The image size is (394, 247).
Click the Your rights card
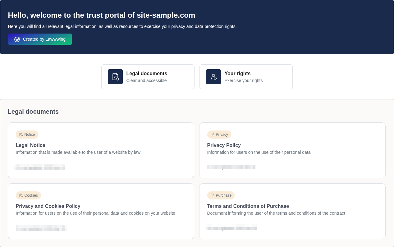(x=246, y=77)
